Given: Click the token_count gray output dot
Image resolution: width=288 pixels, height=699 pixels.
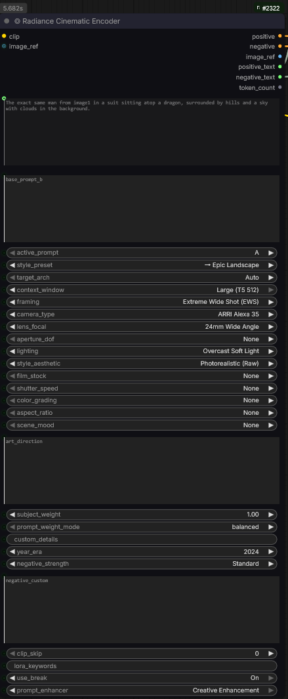Looking at the screenshot, I should (279, 87).
